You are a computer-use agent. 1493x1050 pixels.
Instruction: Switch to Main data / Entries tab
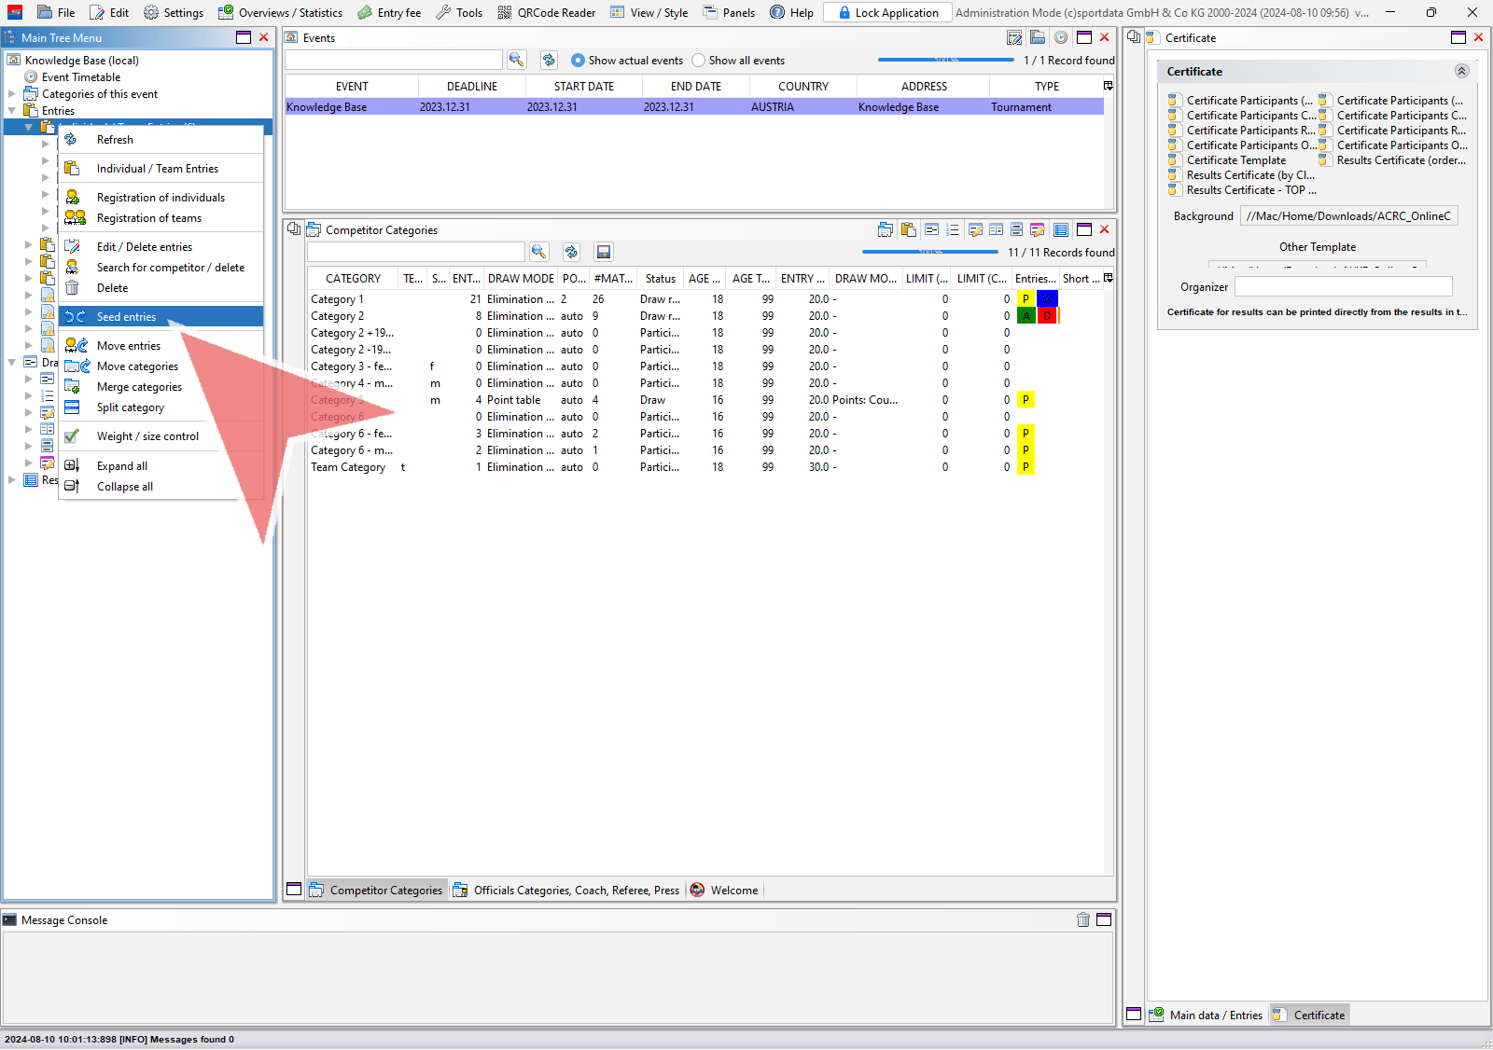[x=1206, y=1015]
